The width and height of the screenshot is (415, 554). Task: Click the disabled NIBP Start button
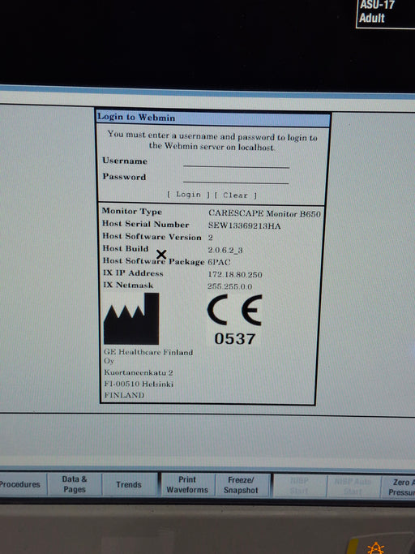pyautogui.click(x=300, y=486)
